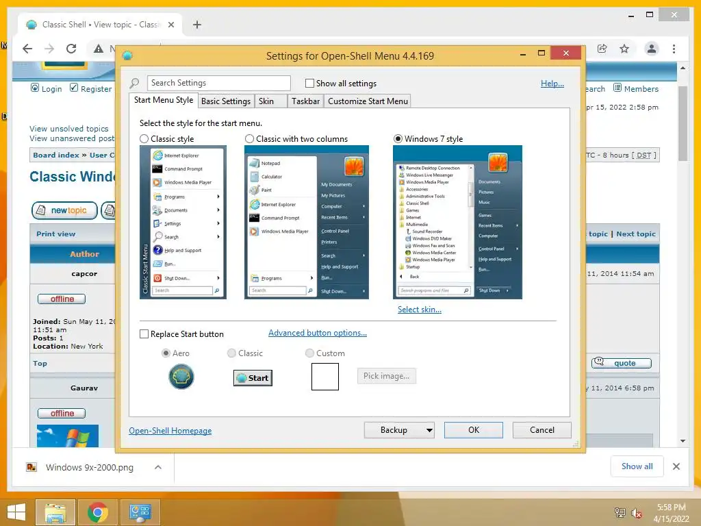Open Customize Start Menu tab
This screenshot has height=526, width=701.
(368, 101)
